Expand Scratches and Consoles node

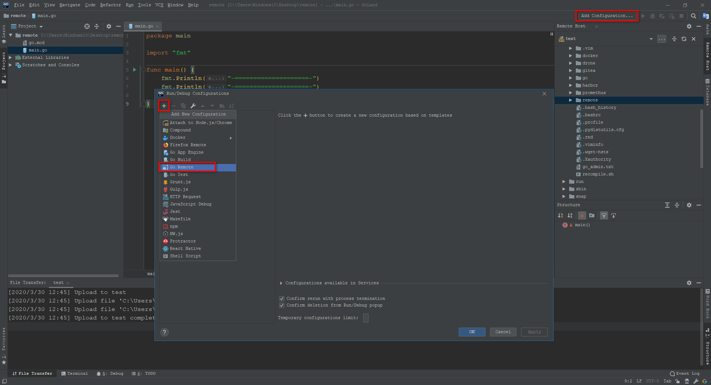[10, 65]
